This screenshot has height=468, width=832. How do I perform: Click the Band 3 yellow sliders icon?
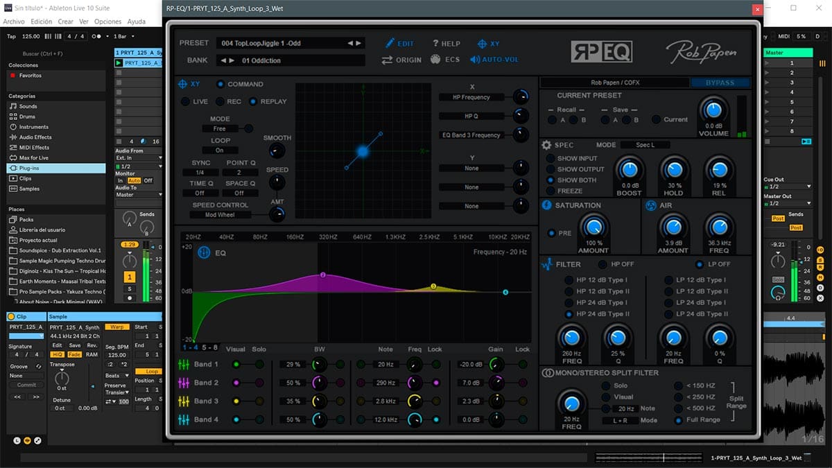pos(184,401)
